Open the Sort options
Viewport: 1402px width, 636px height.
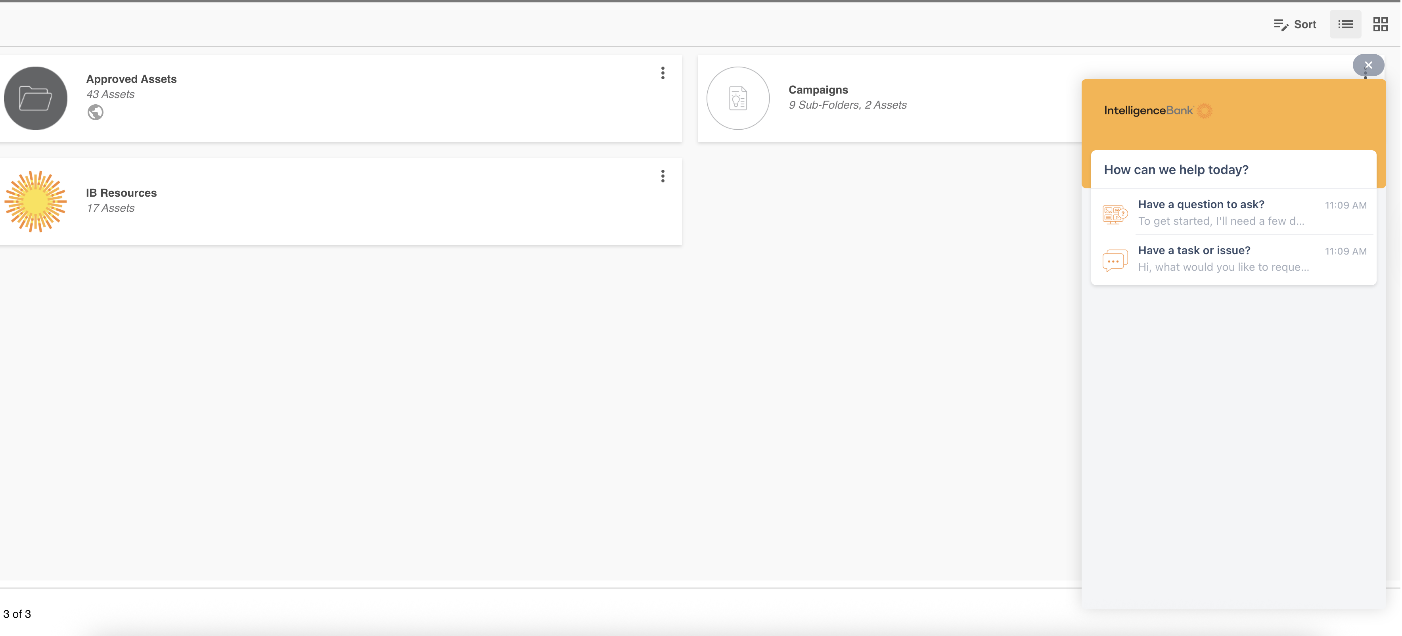click(x=1295, y=25)
